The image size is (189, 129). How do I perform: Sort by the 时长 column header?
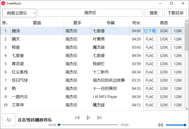(x=136, y=23)
